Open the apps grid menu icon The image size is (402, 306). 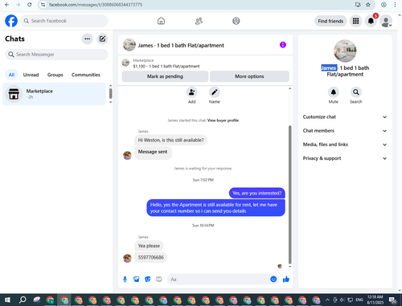(x=355, y=21)
